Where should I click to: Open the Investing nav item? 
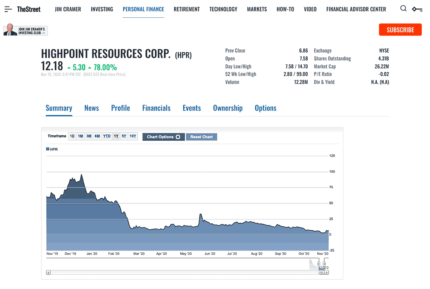point(102,10)
